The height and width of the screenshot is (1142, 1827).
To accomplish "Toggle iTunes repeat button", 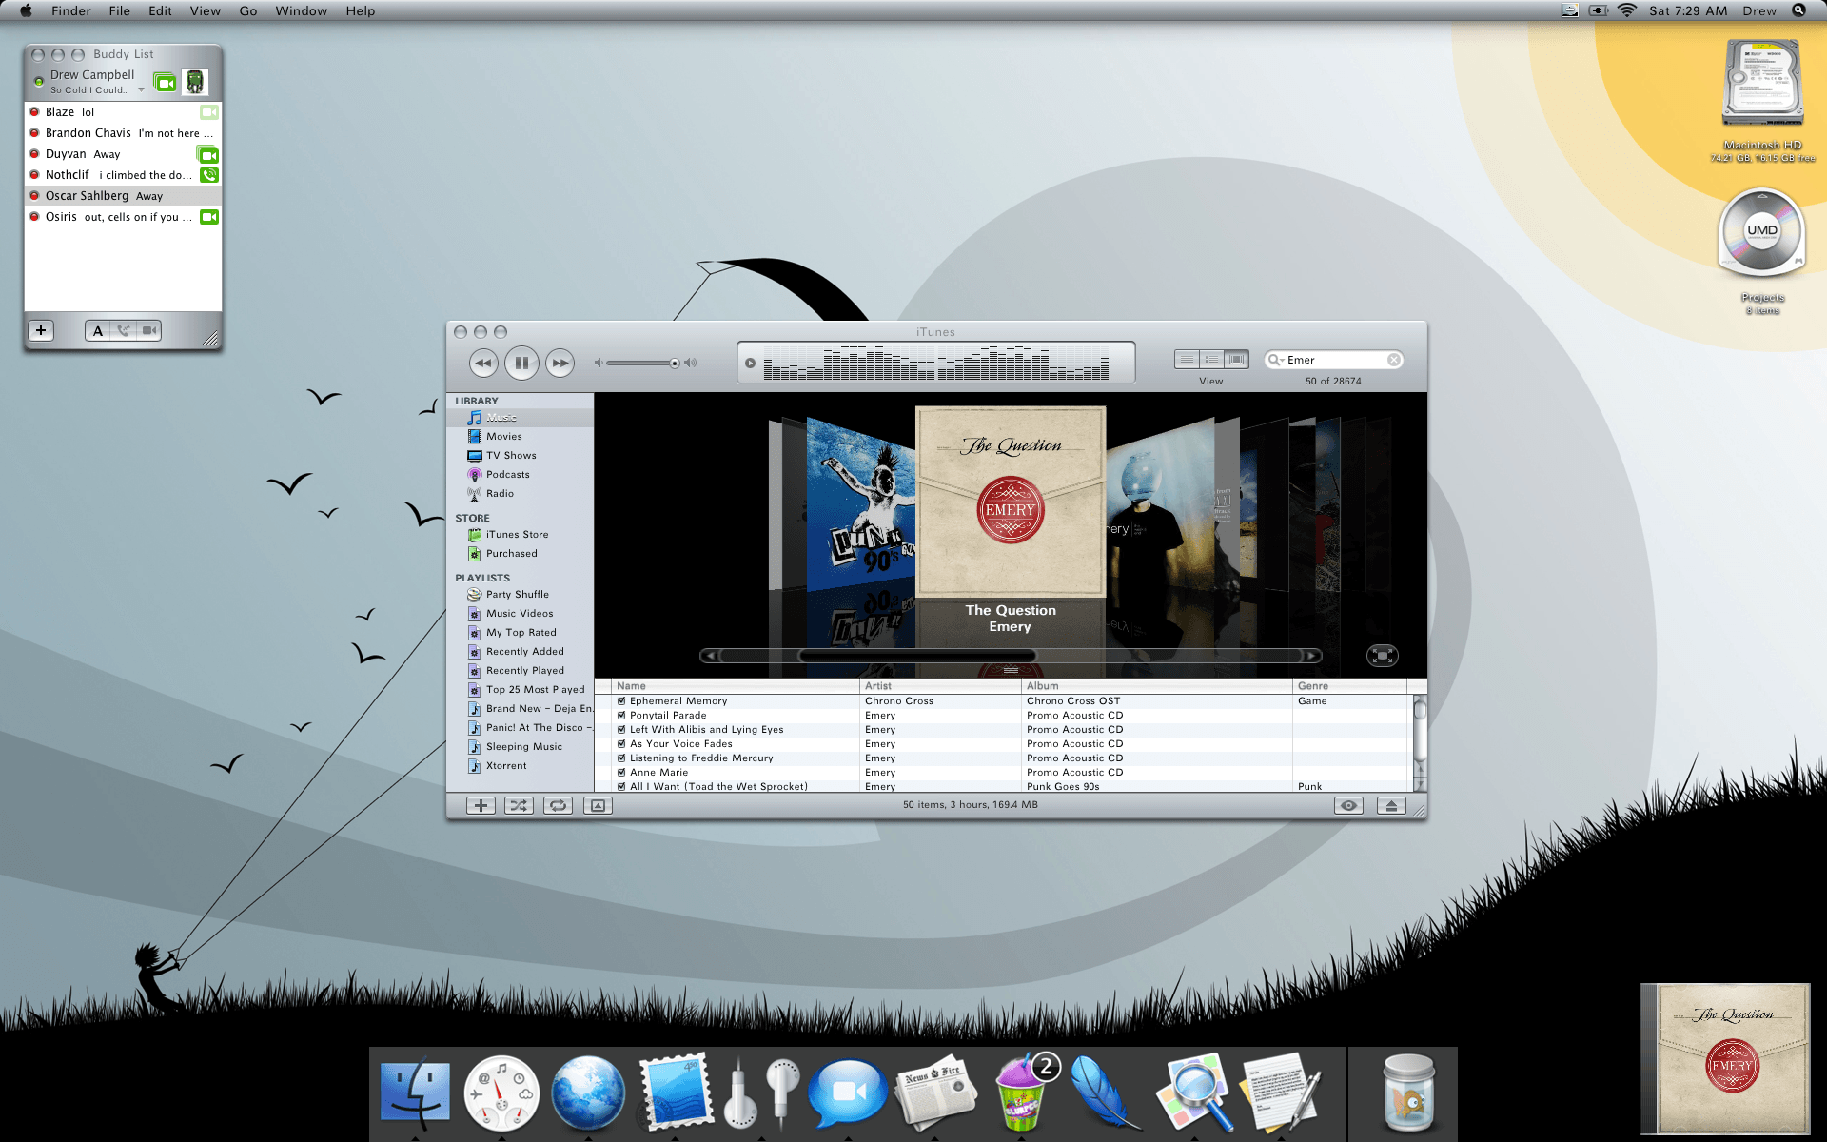I will click(558, 805).
